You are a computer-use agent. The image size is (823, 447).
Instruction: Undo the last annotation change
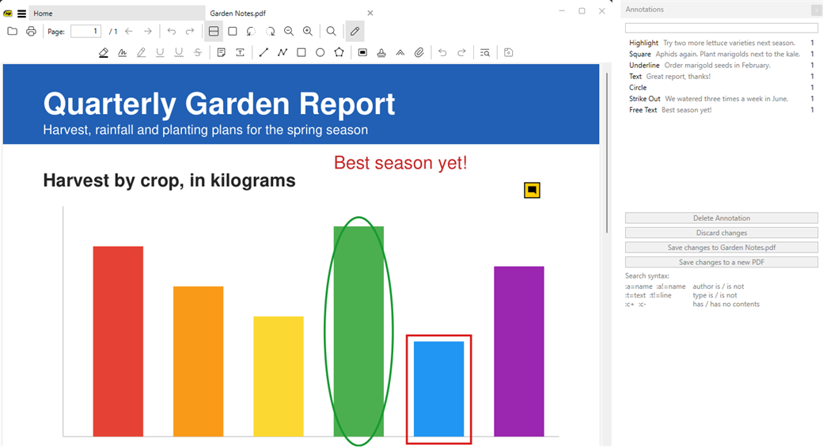[442, 52]
